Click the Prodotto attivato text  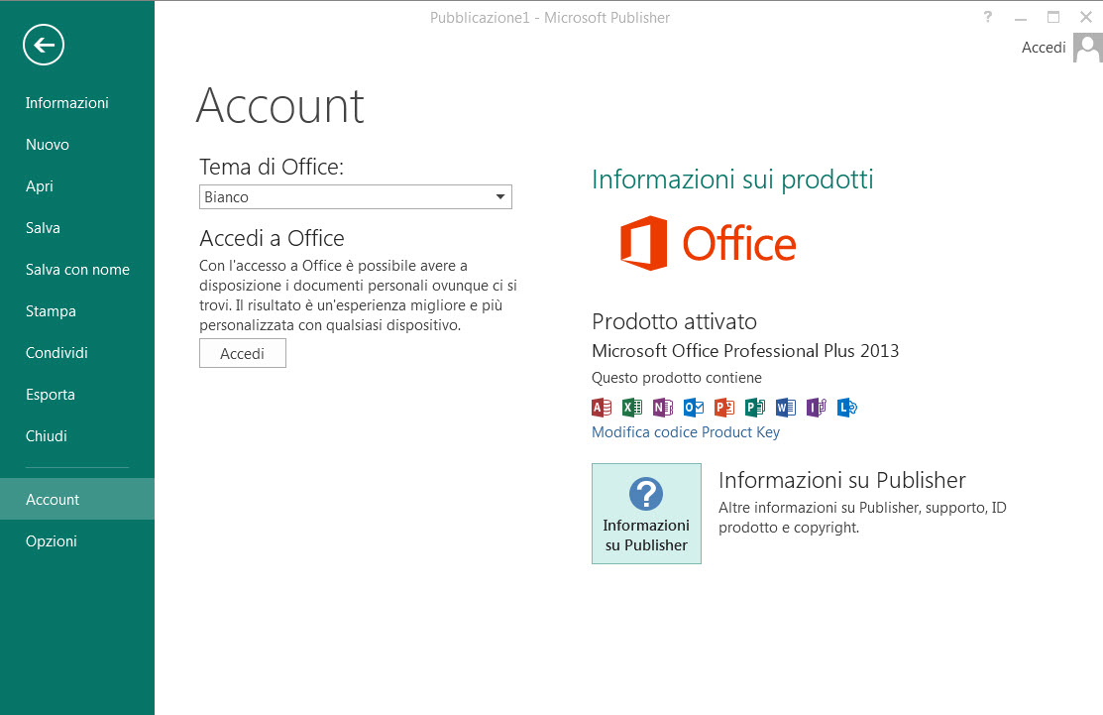click(x=674, y=321)
